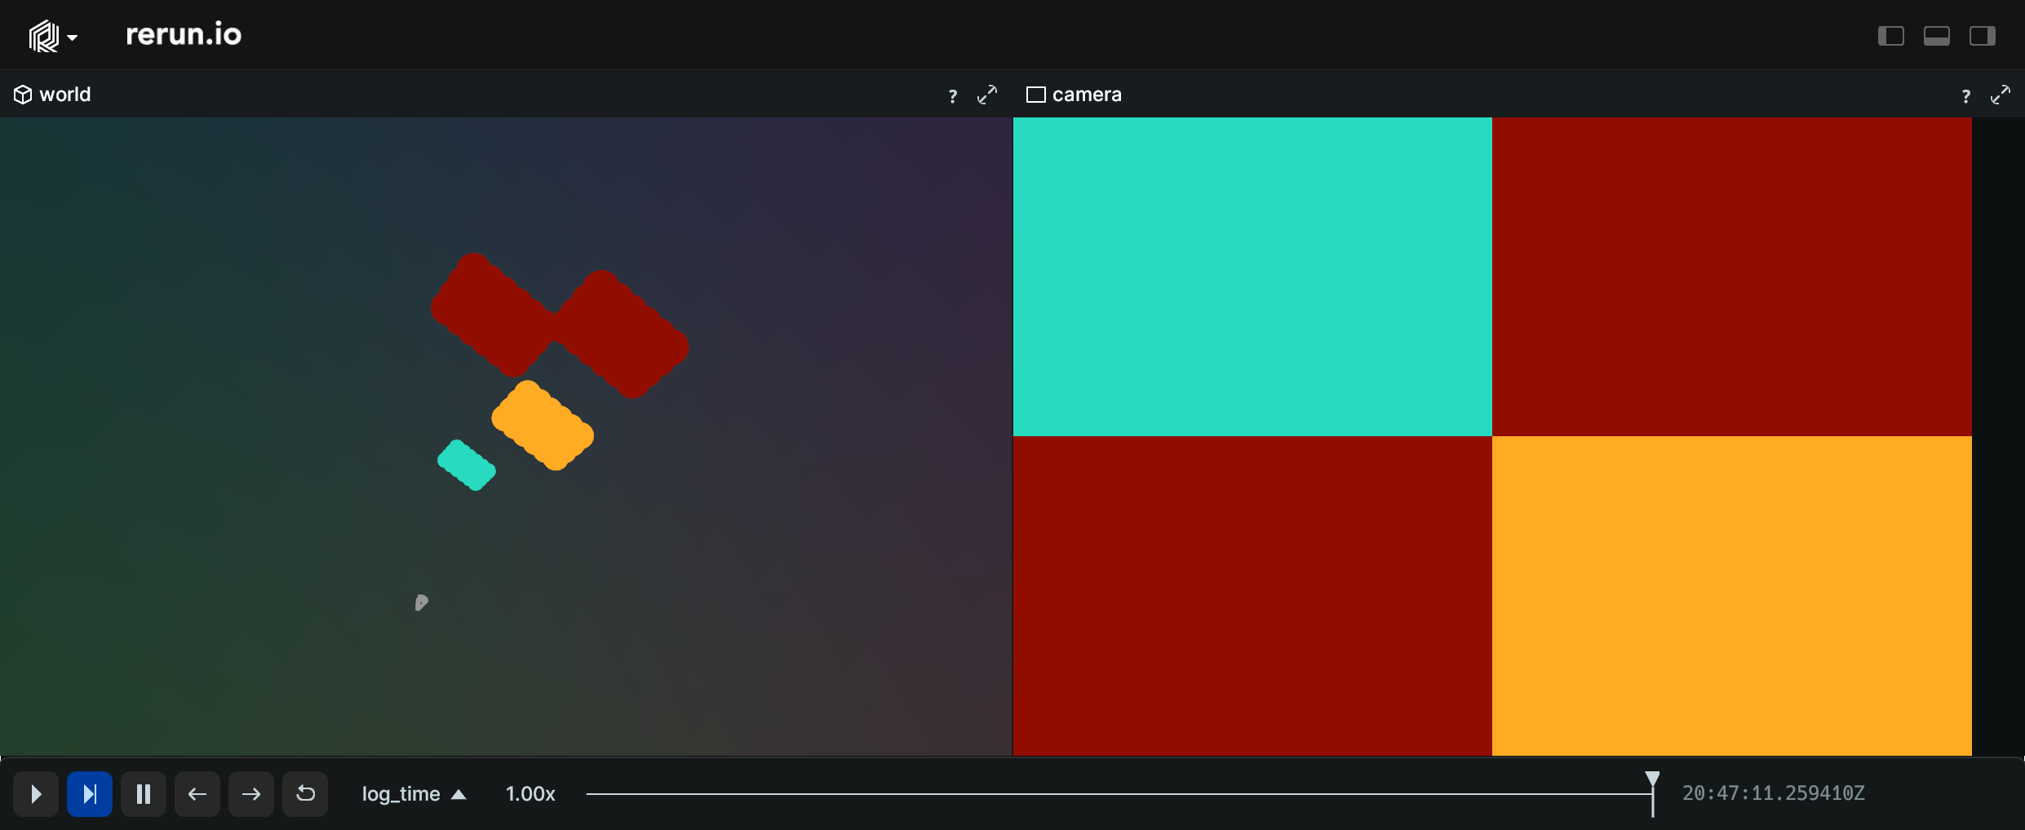The image size is (2025, 830).
Task: Step forward one frame
Action: 250,793
